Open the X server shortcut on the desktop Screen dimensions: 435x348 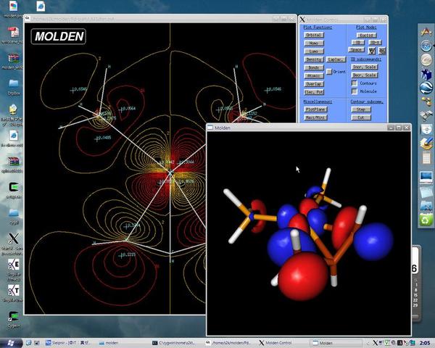(x=13, y=239)
